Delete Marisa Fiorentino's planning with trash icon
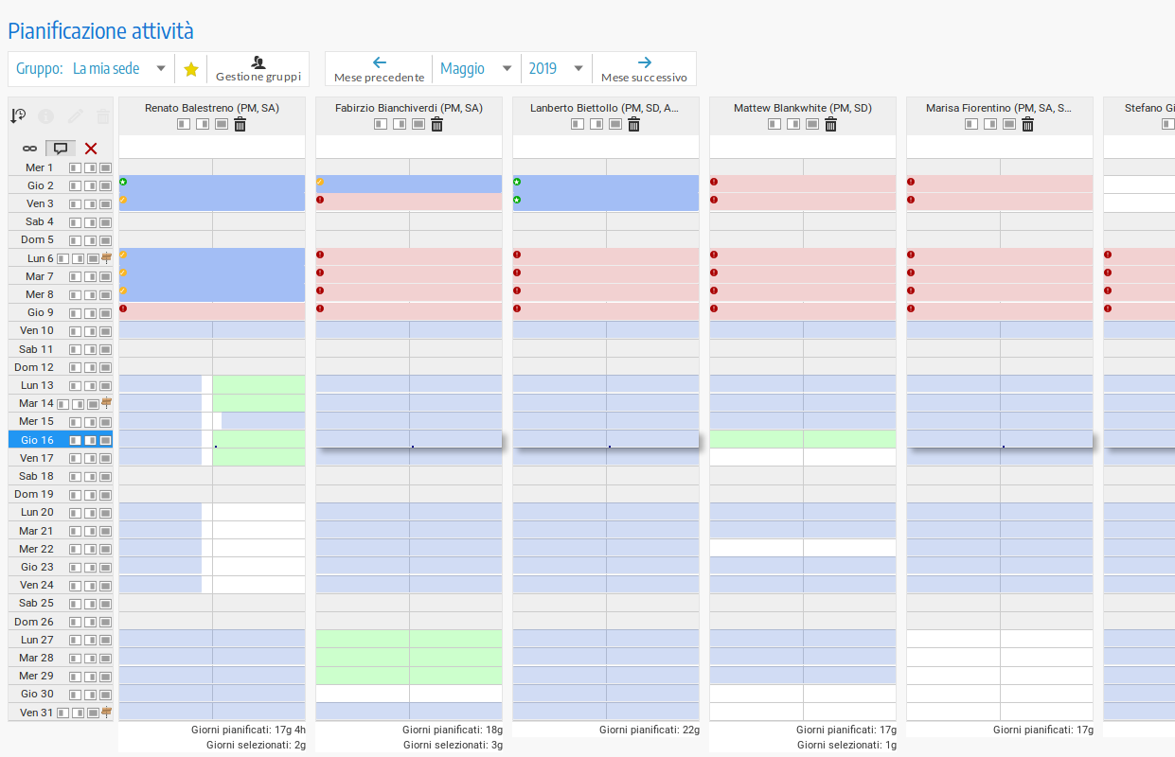The height and width of the screenshot is (757, 1175). [x=1028, y=124]
